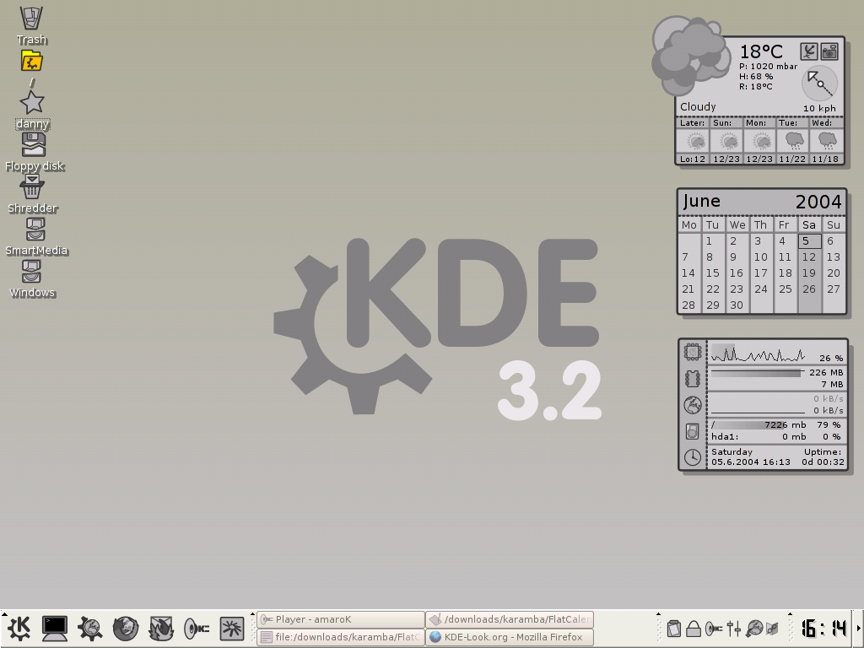
Task: Click the 'Cloudy' condition text
Action: 698,106
